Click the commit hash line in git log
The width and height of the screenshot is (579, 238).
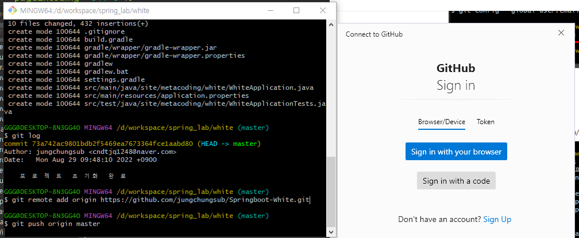click(x=132, y=144)
